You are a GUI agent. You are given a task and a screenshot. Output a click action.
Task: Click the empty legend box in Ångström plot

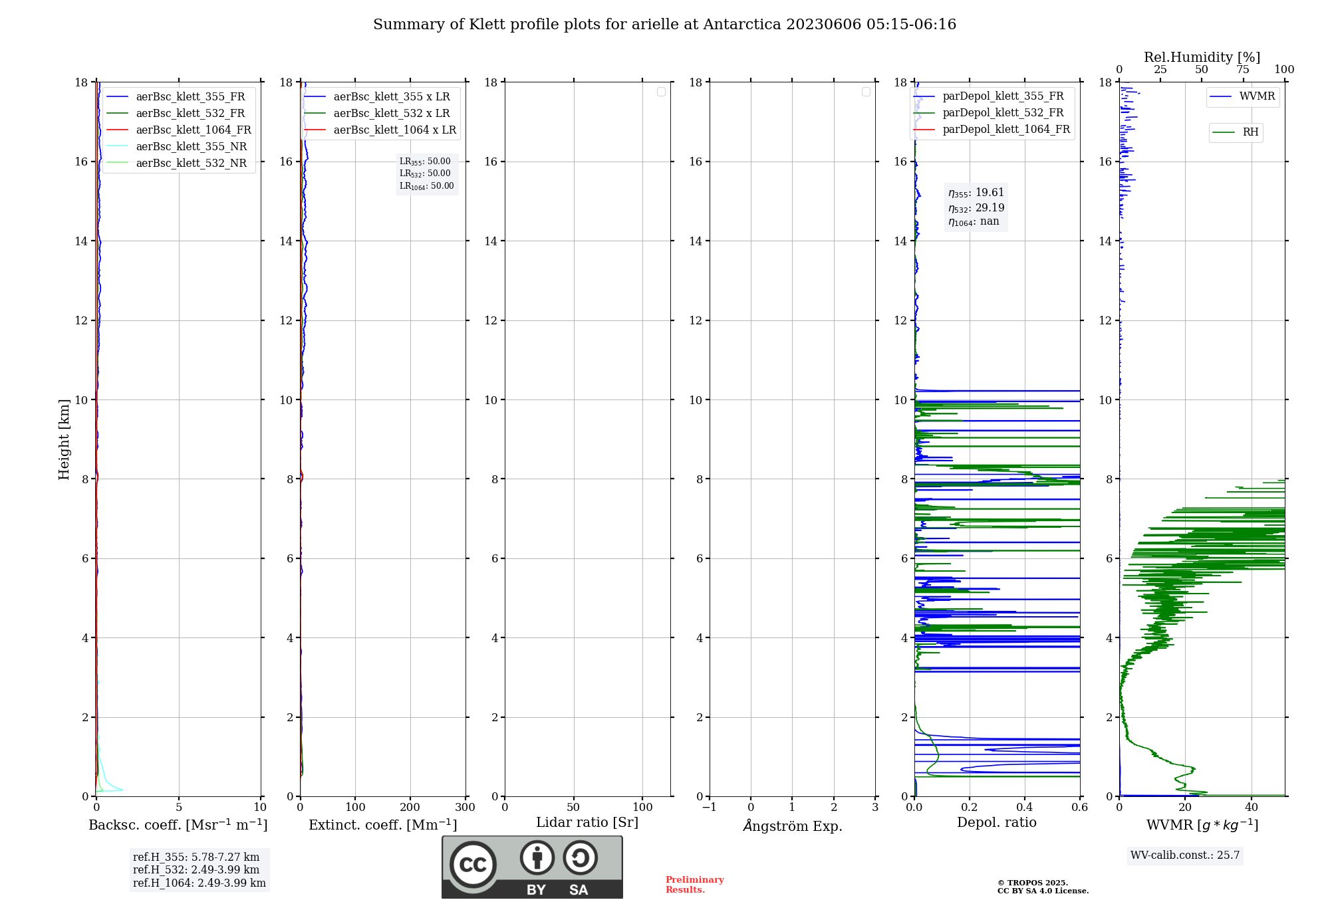coord(866,92)
